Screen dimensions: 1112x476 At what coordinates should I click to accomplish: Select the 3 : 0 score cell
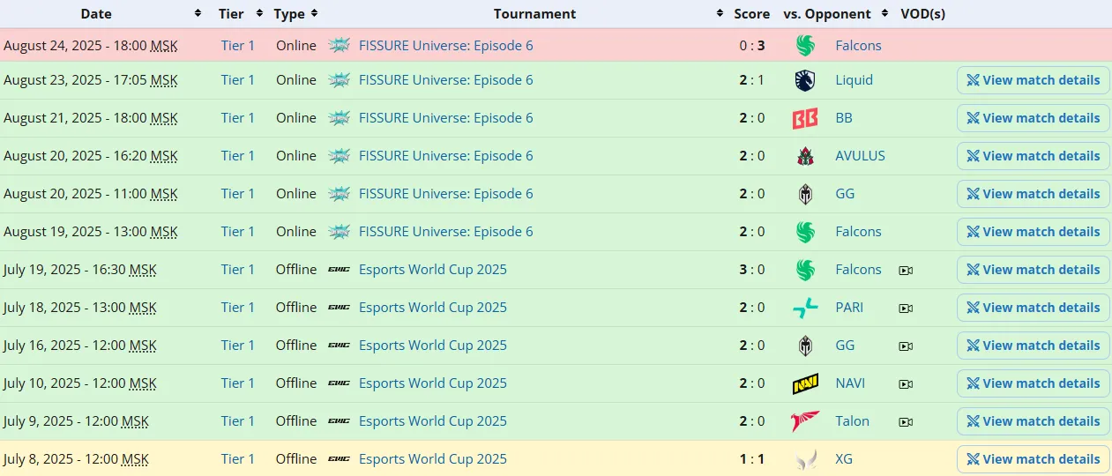(x=752, y=270)
